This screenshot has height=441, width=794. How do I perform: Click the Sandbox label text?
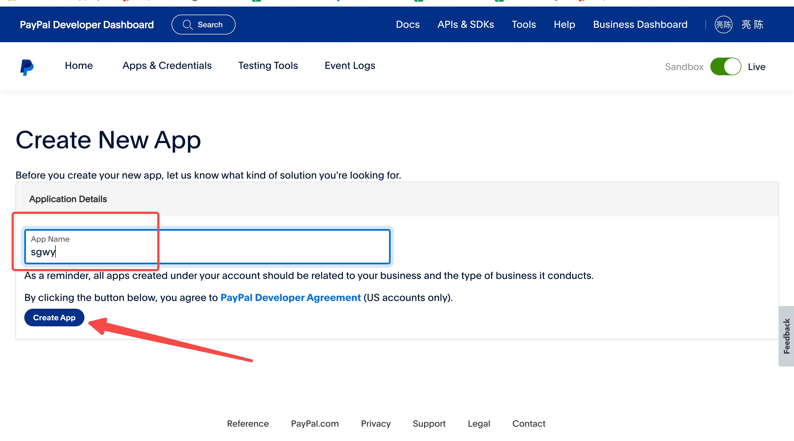pos(684,67)
